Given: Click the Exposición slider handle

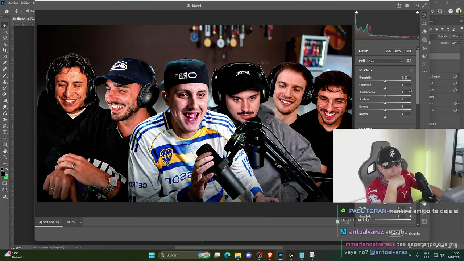Looking at the screenshot, I should pyautogui.click(x=385, y=81).
